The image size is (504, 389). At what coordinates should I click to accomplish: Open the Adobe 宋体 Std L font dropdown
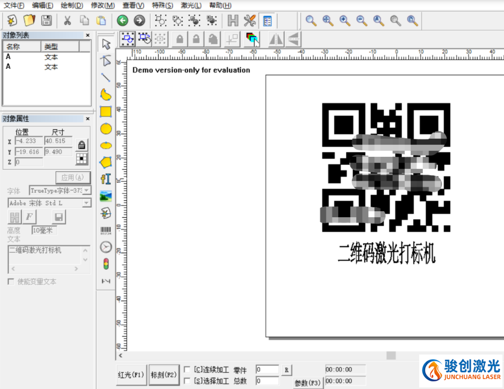(86, 203)
